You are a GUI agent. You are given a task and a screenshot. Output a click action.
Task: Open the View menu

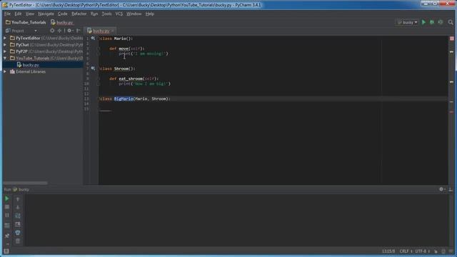point(30,14)
